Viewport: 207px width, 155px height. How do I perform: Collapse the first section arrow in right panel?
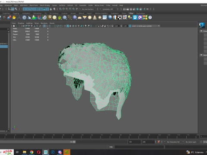(x=201, y=31)
